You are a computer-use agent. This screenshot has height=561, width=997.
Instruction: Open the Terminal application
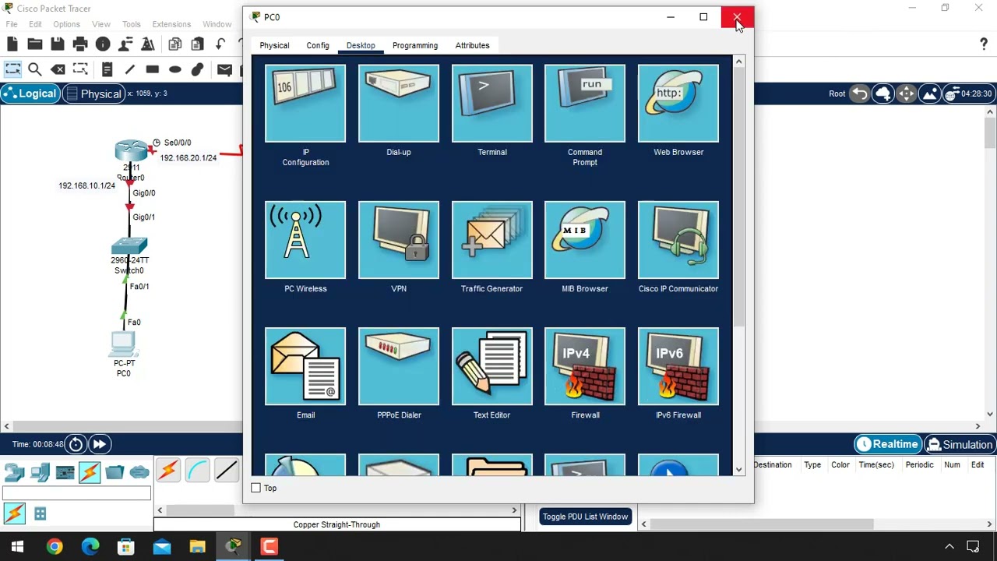pyautogui.click(x=491, y=104)
